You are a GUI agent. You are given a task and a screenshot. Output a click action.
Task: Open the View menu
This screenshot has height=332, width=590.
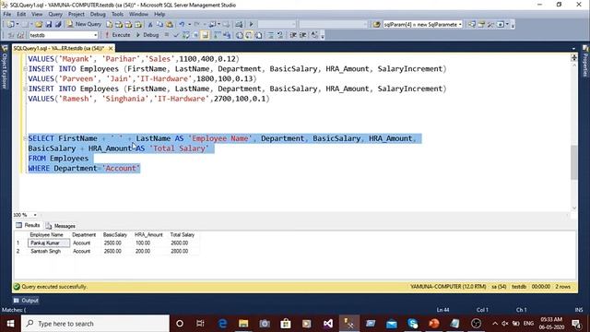[37, 15]
